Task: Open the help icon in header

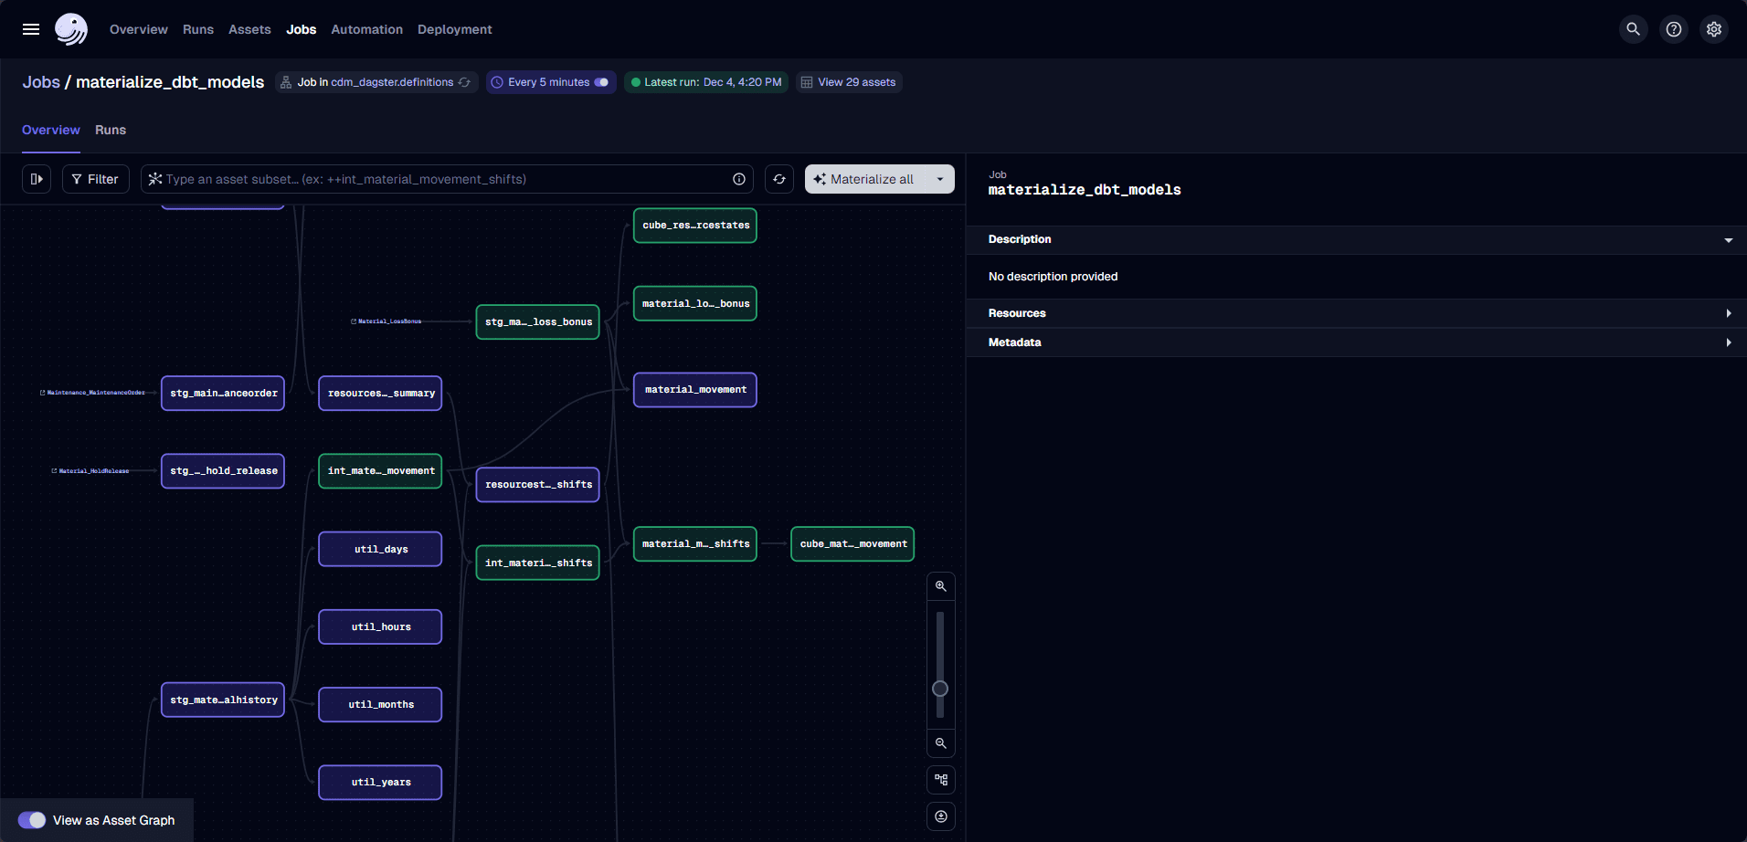Action: (1673, 29)
